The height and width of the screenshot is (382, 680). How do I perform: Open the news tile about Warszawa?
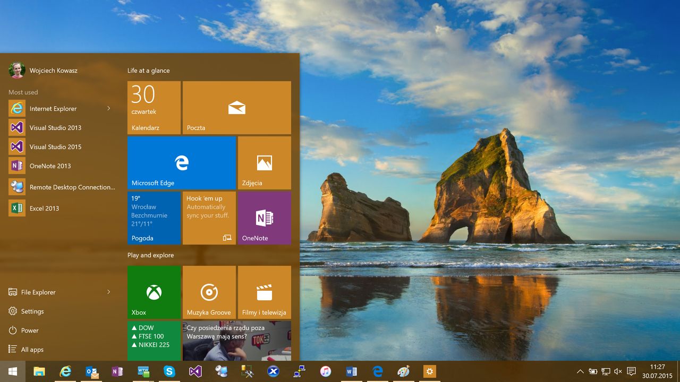pos(237,341)
